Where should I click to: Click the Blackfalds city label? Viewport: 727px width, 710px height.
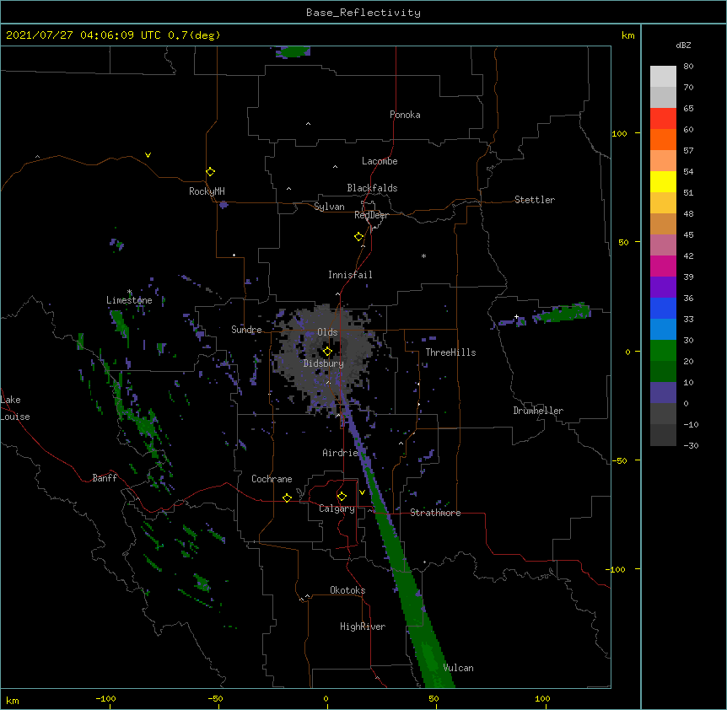tap(372, 188)
